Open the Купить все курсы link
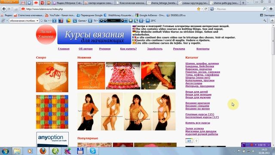275x155 pixels. click(x=198, y=123)
